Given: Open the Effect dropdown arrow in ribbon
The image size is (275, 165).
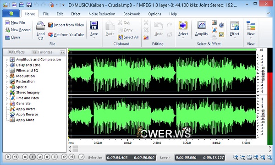Looking at the screenshot, I should 235,38.
